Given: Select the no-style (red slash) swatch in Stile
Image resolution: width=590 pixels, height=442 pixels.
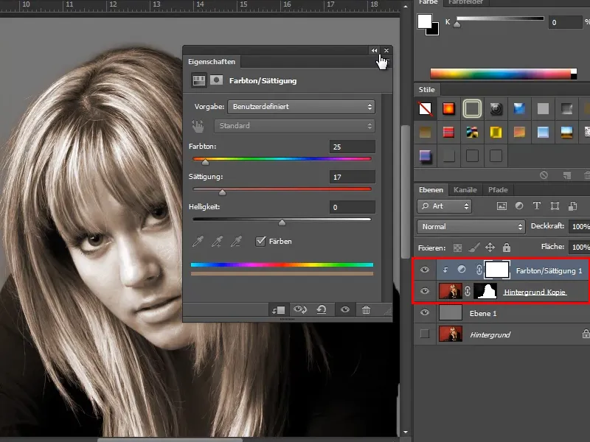Looking at the screenshot, I should pyautogui.click(x=426, y=109).
